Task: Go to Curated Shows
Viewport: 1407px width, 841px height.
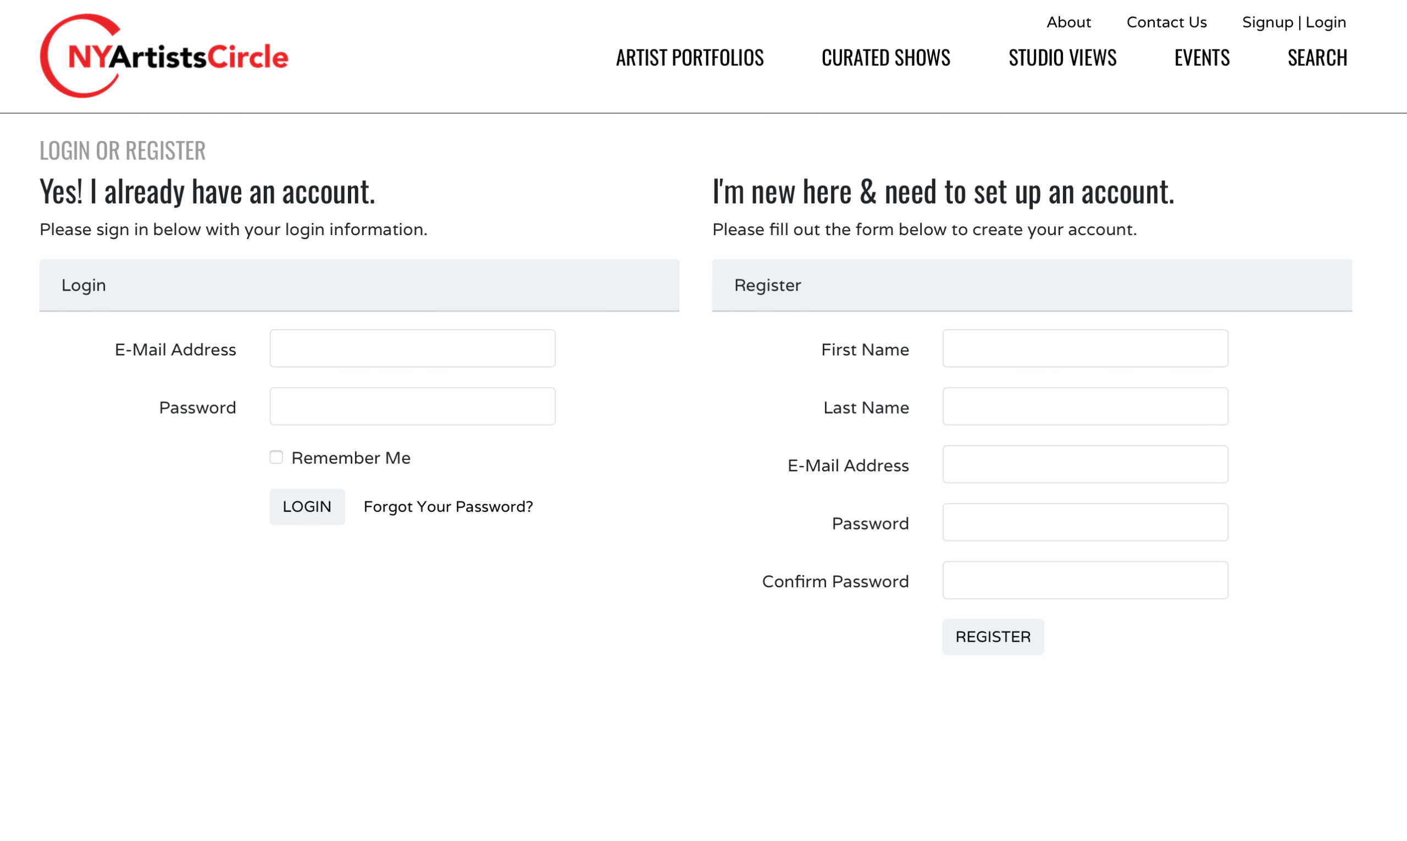Action: pyautogui.click(x=885, y=58)
